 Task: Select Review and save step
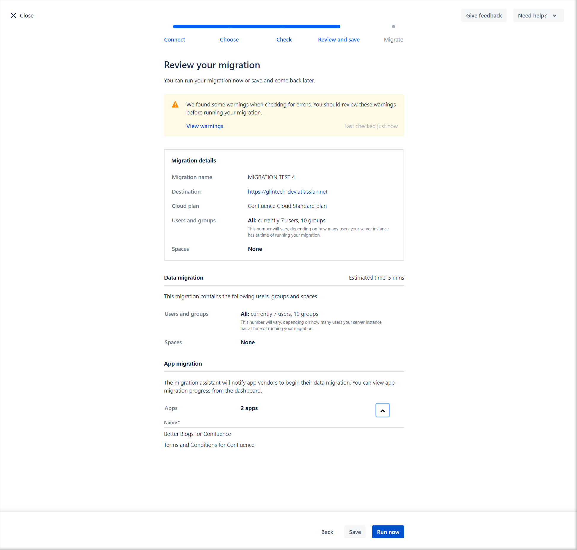[339, 39]
